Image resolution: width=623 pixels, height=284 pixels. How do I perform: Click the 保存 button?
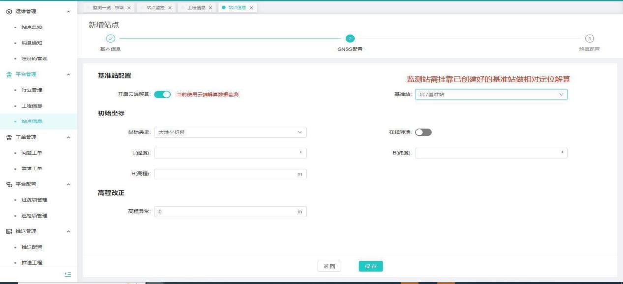(x=371, y=266)
